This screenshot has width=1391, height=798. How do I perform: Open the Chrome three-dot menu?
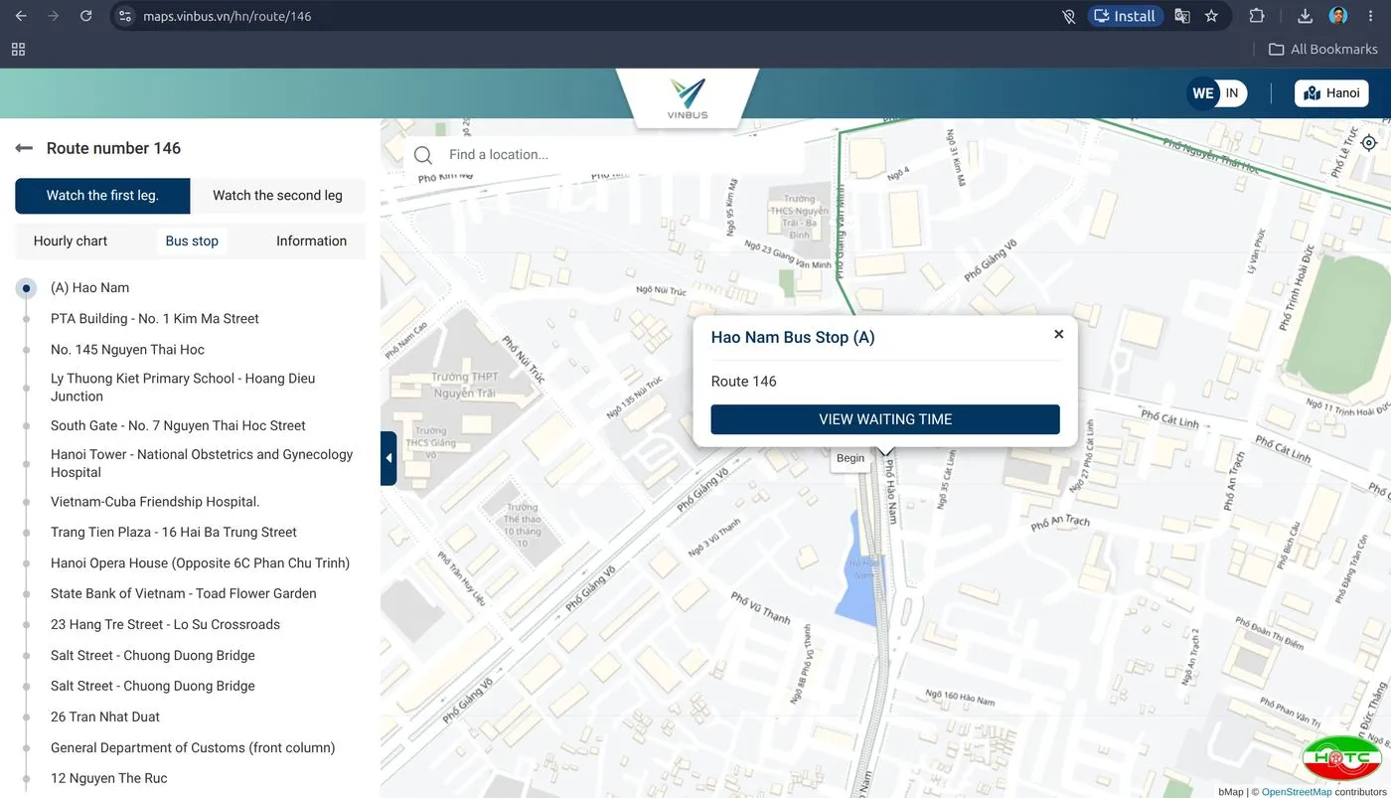[x=1371, y=16]
